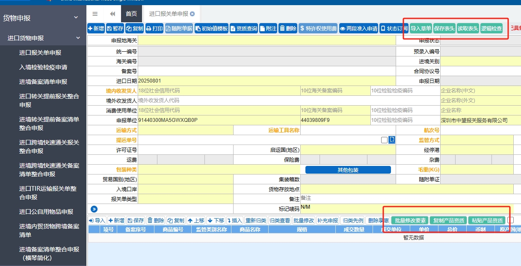Collapse the 进口货物申报 submenu
Viewport: 521px width, 266px height.
[x=78, y=38]
